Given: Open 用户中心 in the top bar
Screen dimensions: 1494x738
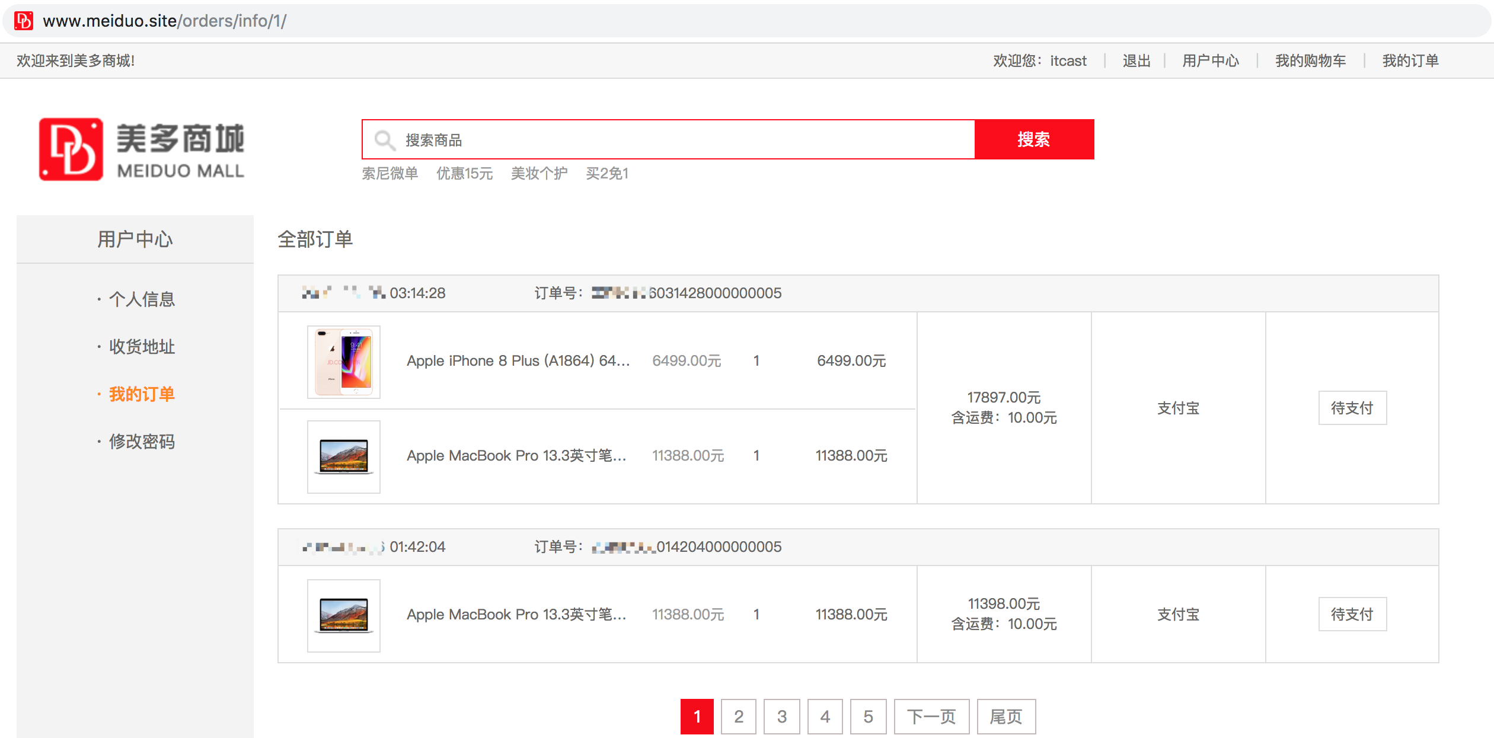Looking at the screenshot, I should tap(1211, 60).
